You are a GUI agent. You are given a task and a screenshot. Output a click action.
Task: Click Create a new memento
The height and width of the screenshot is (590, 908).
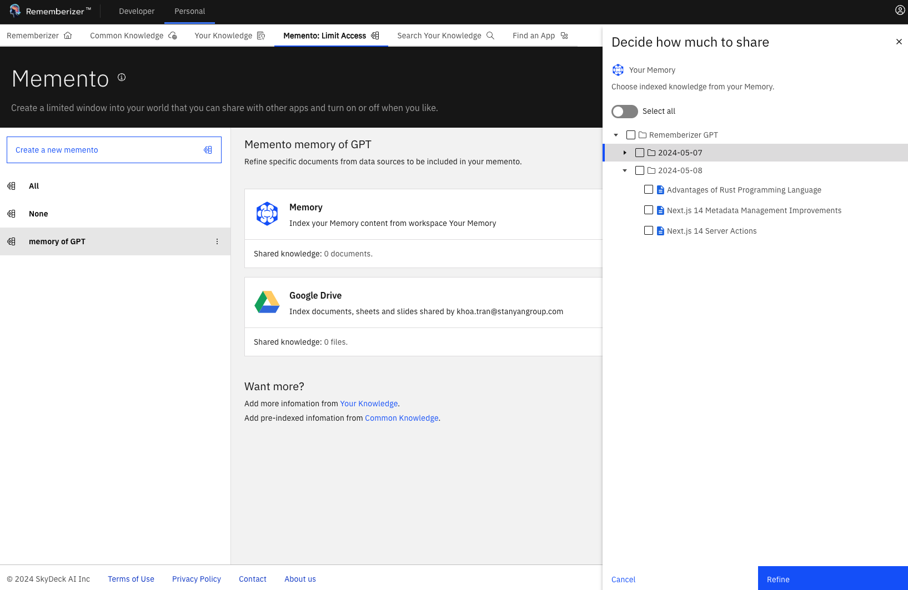coord(114,150)
